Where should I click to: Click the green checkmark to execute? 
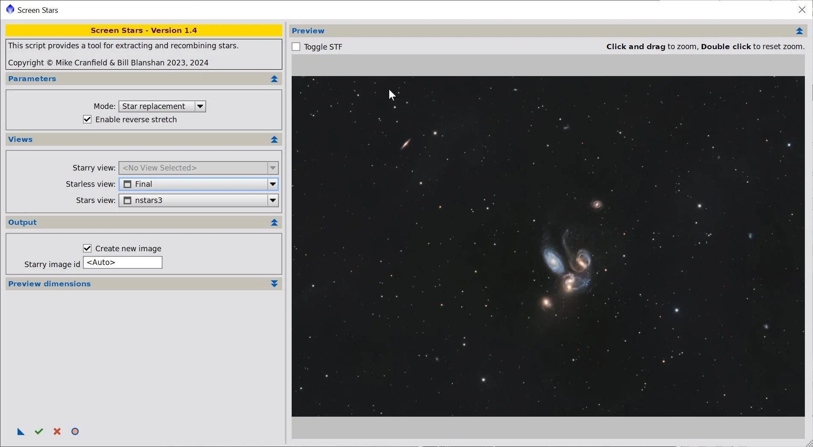(x=39, y=432)
